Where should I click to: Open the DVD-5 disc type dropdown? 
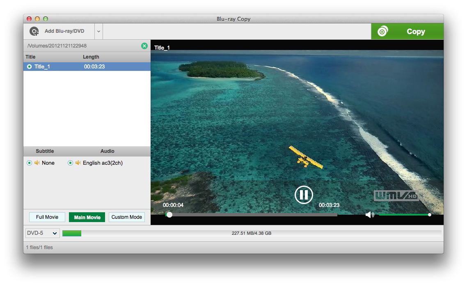tap(42, 233)
